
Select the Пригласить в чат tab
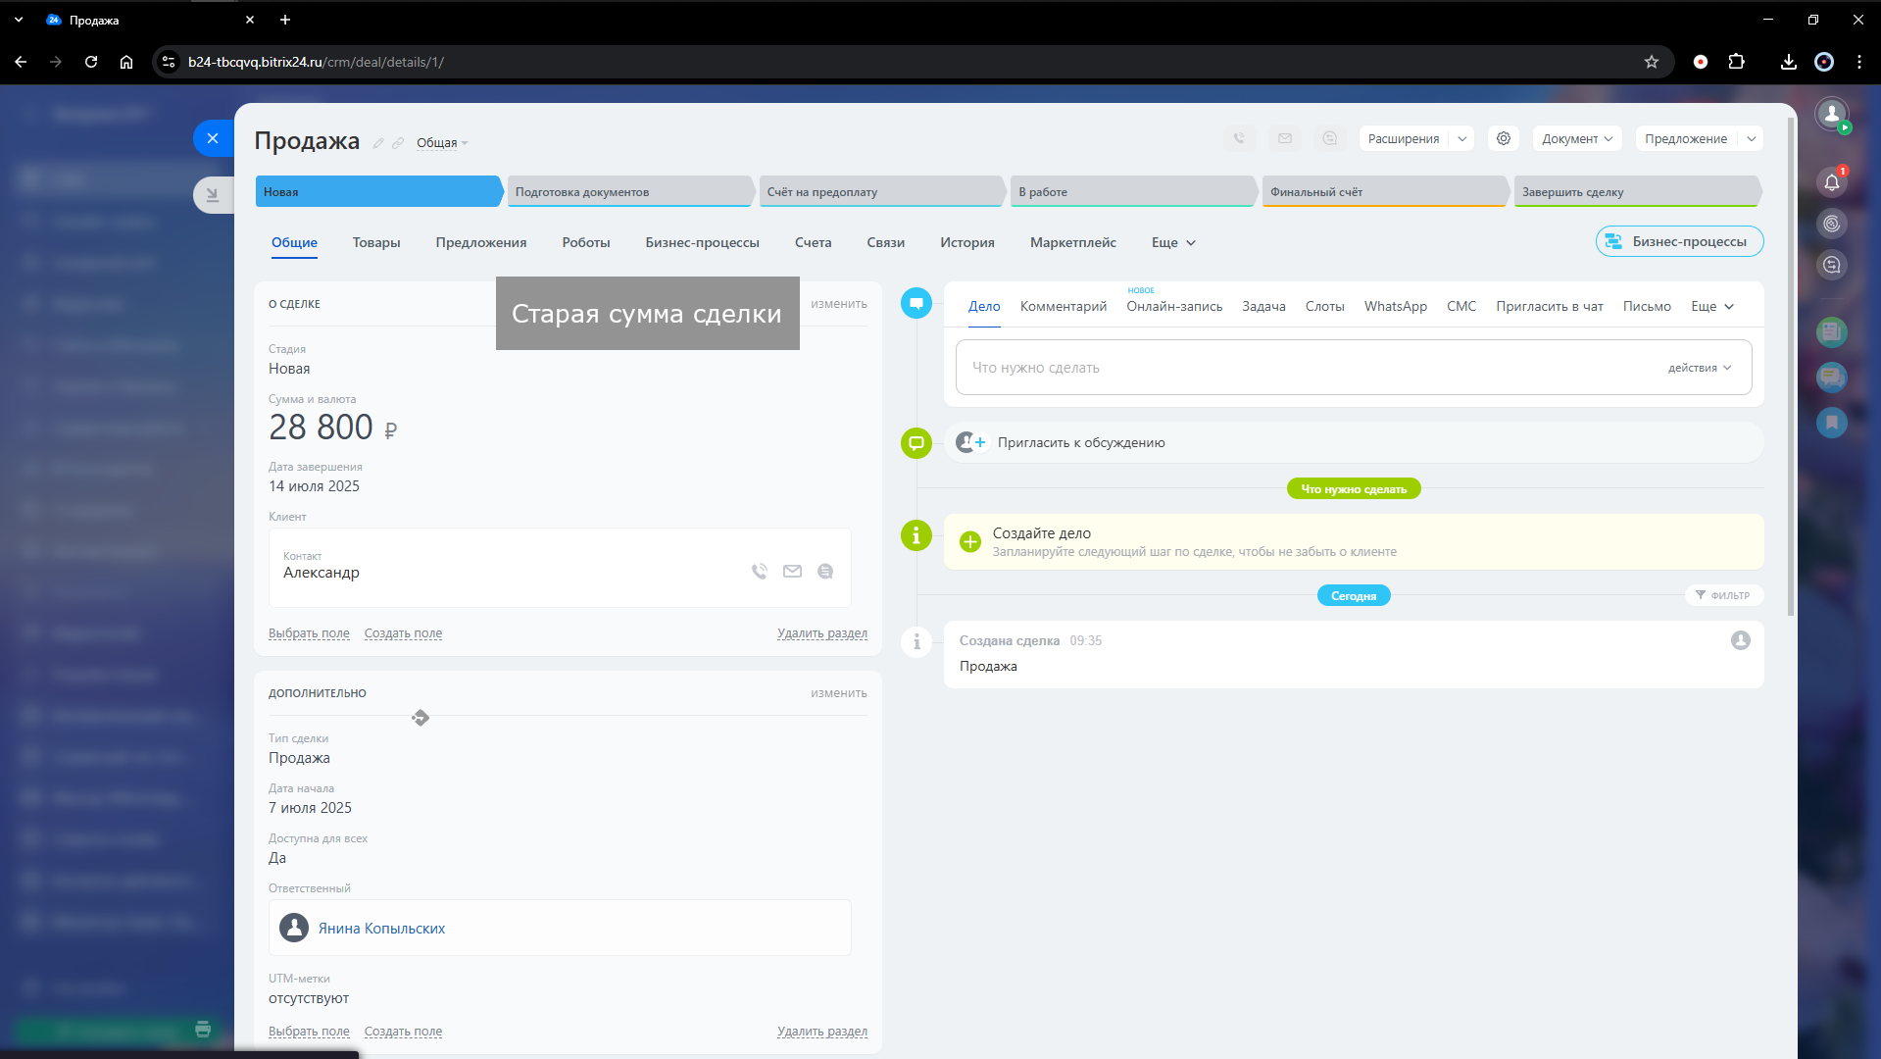coord(1549,306)
